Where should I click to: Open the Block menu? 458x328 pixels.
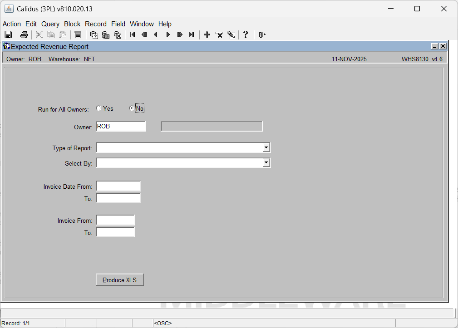pos(72,24)
